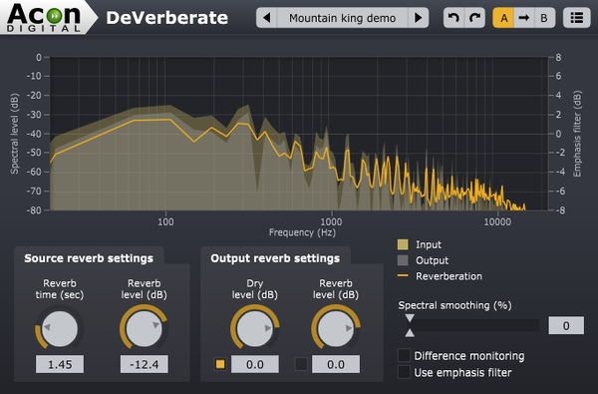
Task: Click the Acon Digital logo
Action: pyautogui.click(x=44, y=17)
